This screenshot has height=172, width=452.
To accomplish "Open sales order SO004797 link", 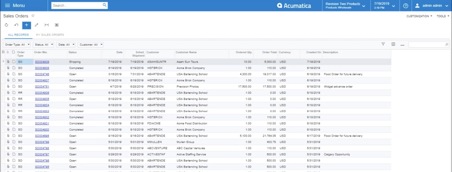I will pos(42,154).
